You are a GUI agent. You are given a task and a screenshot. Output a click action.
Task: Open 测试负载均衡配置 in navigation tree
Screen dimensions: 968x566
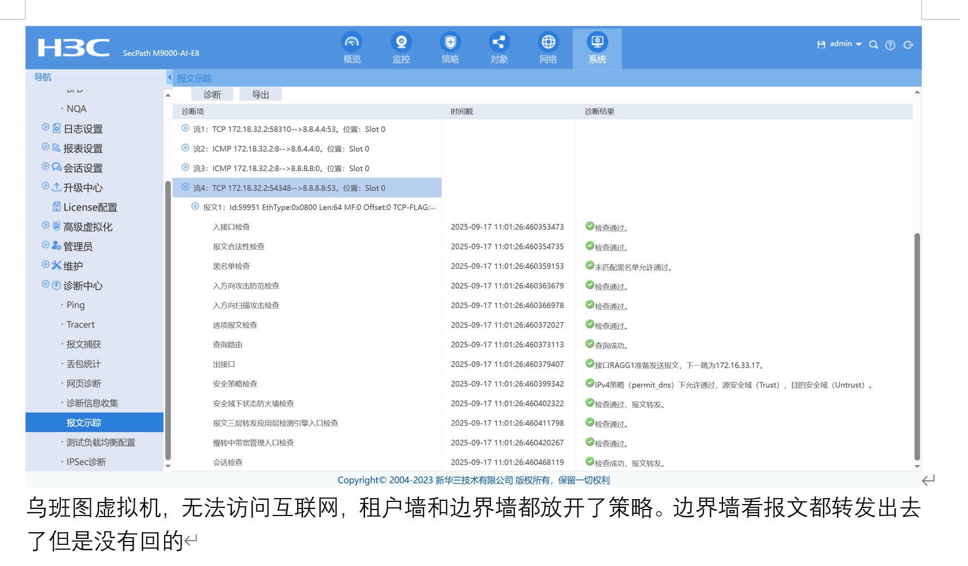101,442
